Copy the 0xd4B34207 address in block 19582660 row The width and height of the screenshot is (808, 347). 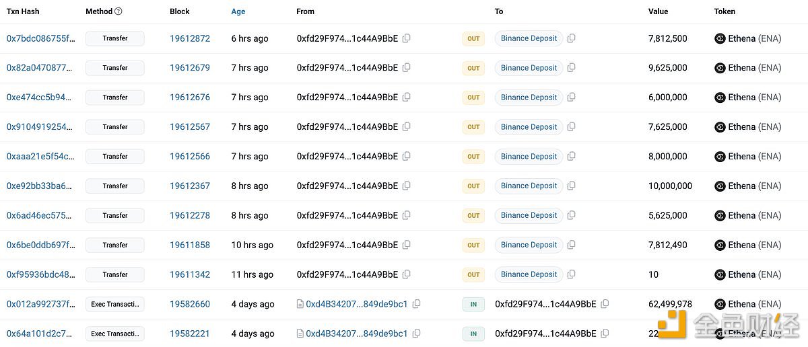(416, 304)
